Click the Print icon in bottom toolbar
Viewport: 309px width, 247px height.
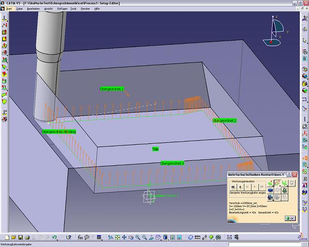[x=27, y=237]
